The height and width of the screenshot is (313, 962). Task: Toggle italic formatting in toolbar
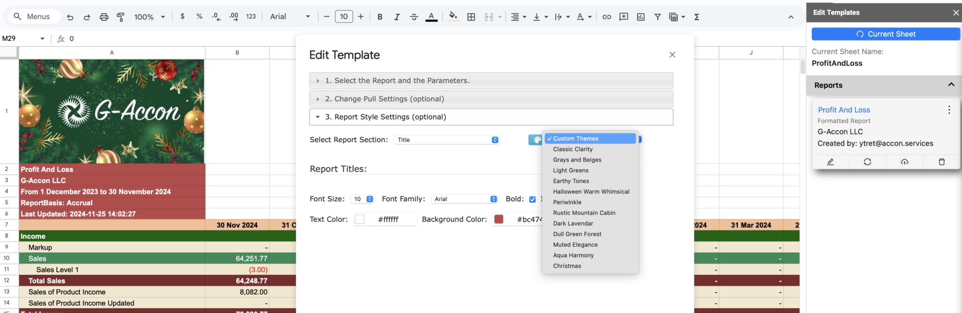397,17
